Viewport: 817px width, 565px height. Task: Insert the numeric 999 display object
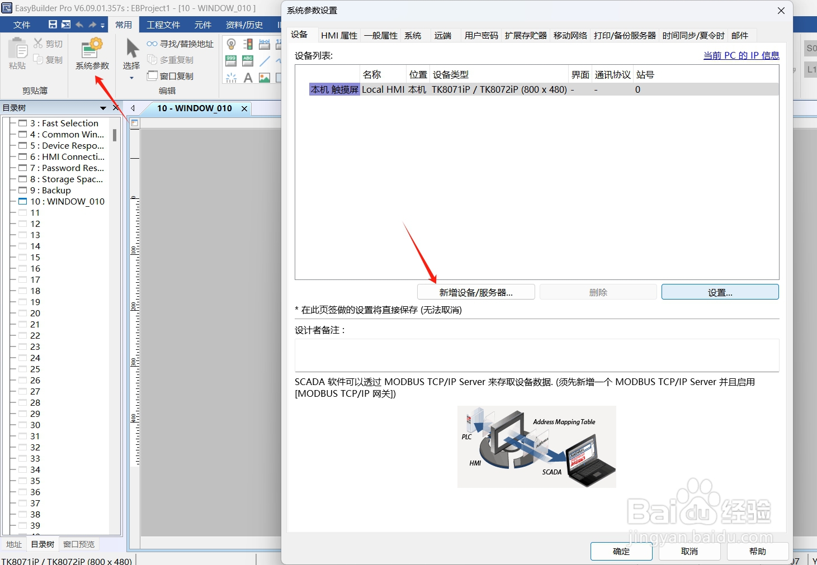[x=231, y=61]
